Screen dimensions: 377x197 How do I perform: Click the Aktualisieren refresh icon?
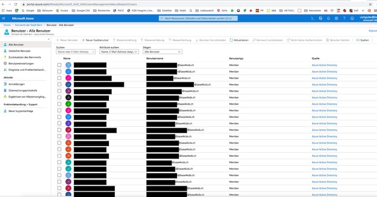pos(231,40)
